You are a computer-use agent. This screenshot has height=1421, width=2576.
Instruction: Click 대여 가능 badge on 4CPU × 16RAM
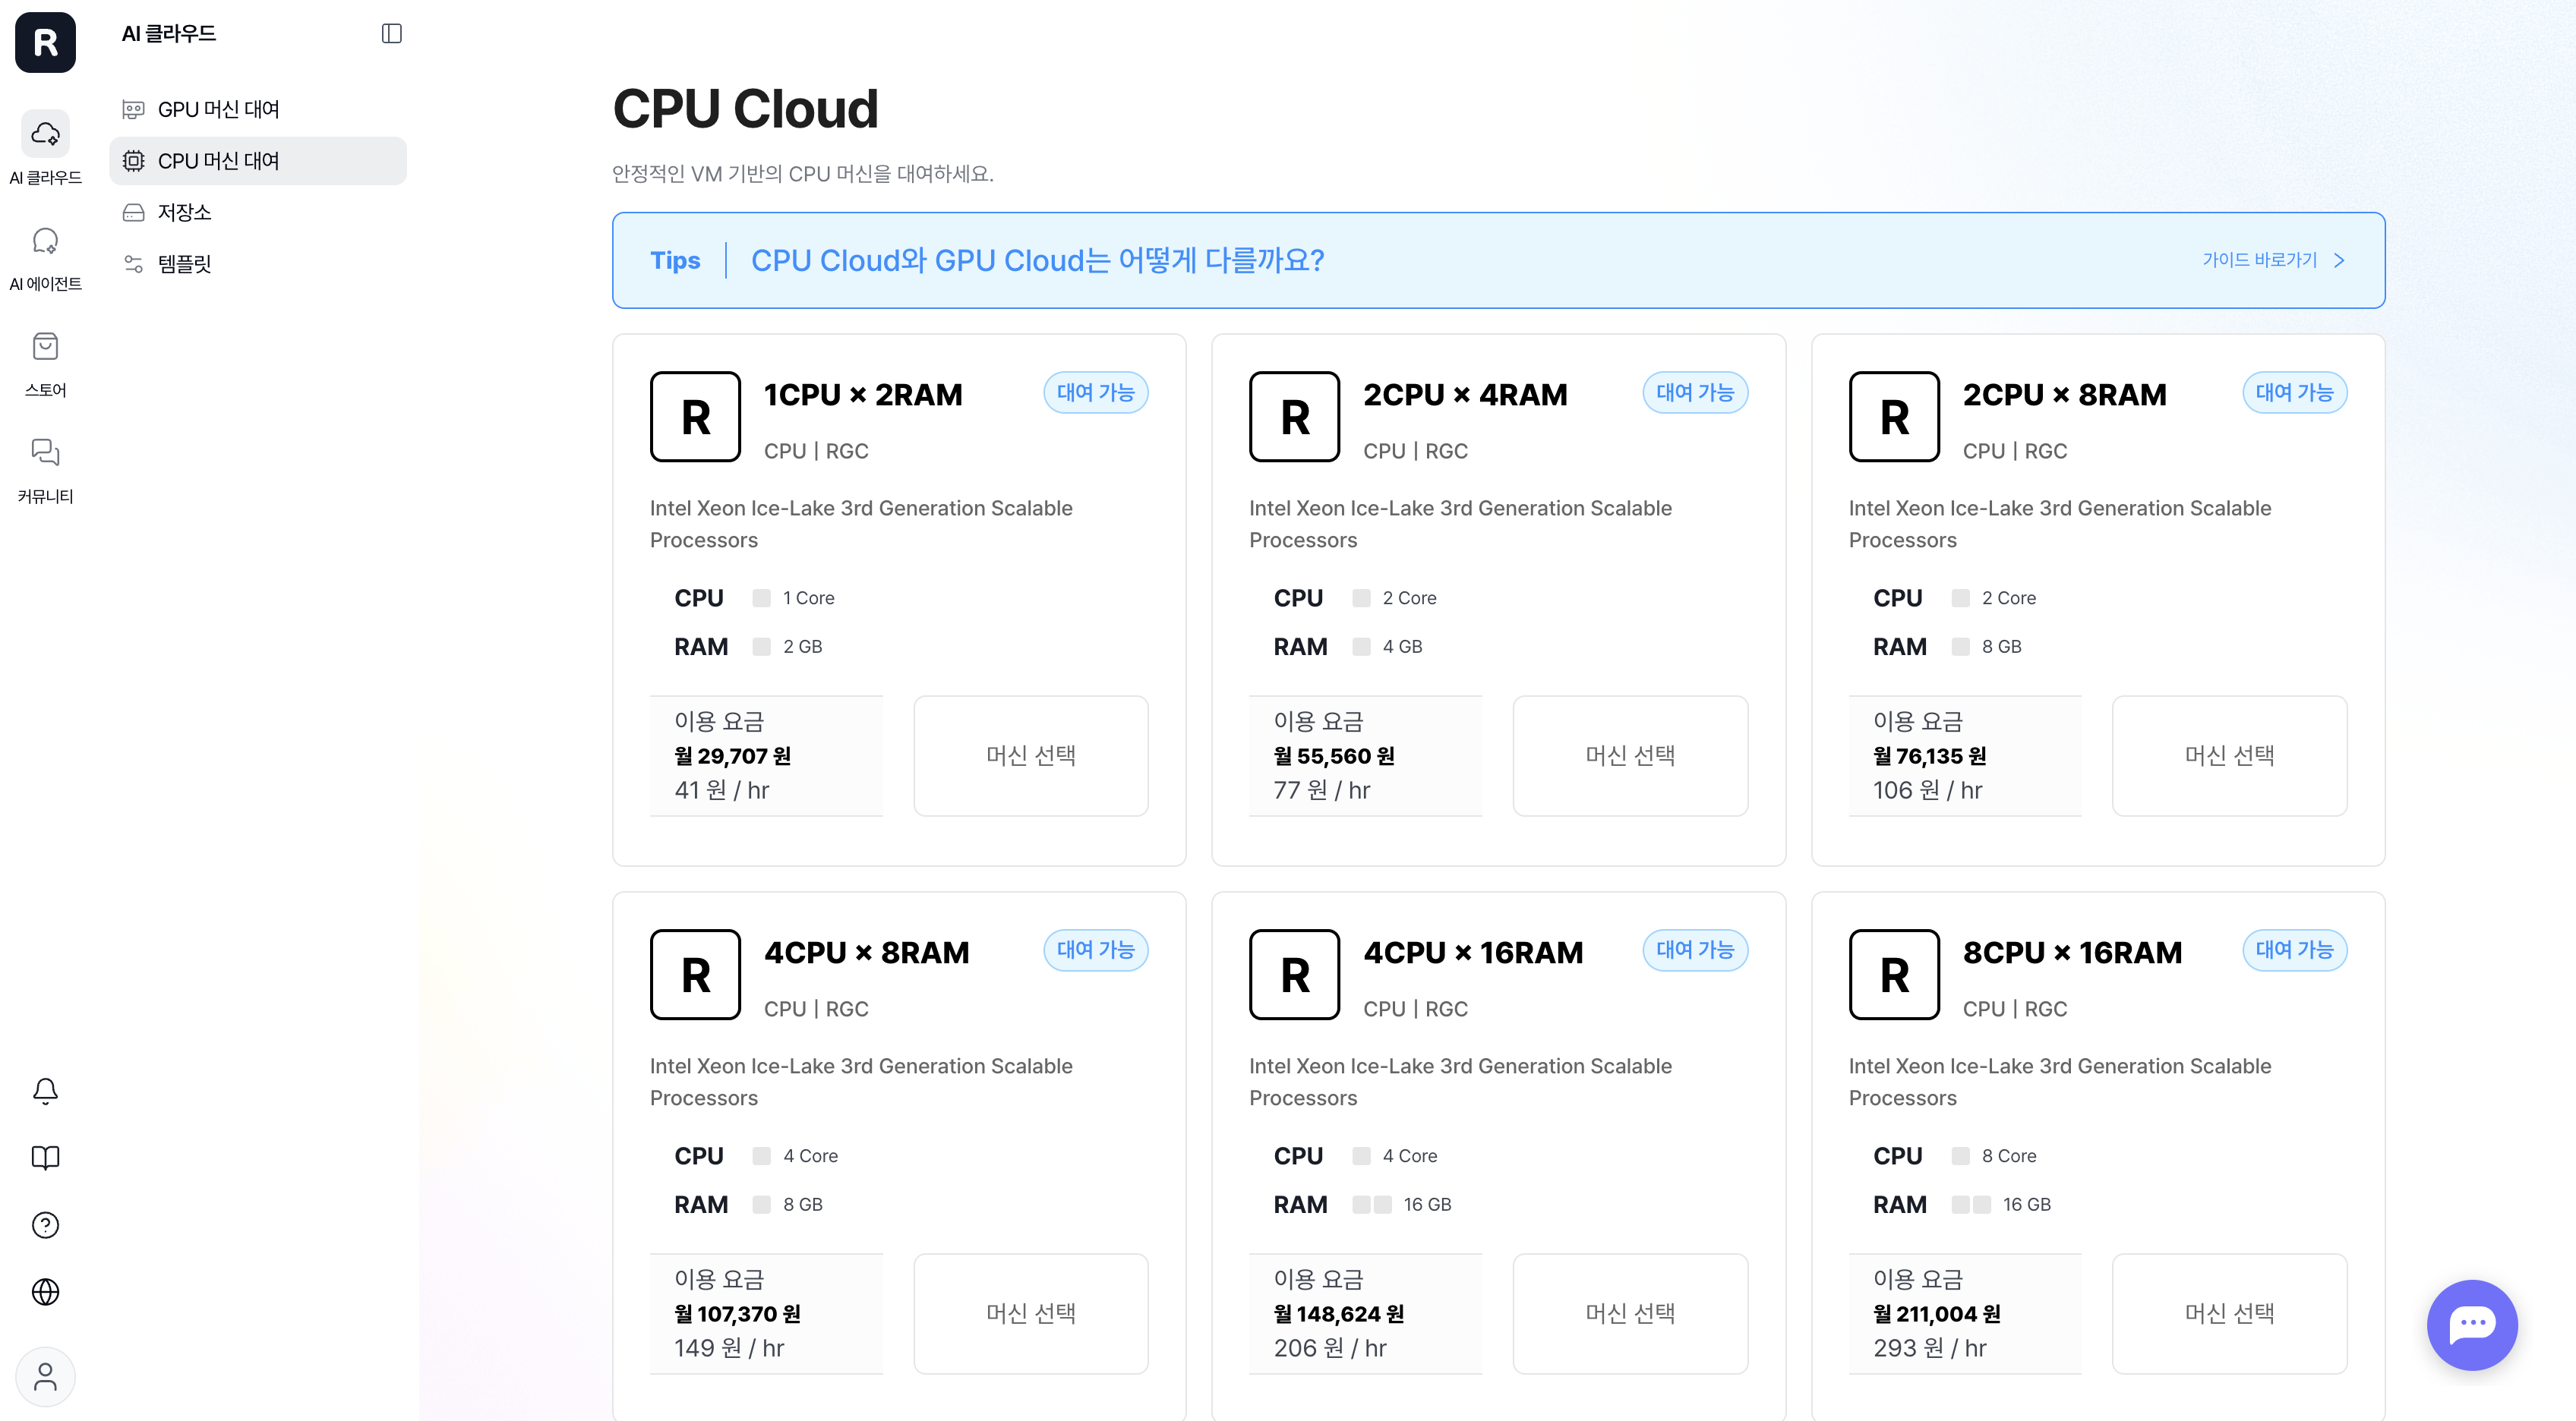[x=1695, y=950]
